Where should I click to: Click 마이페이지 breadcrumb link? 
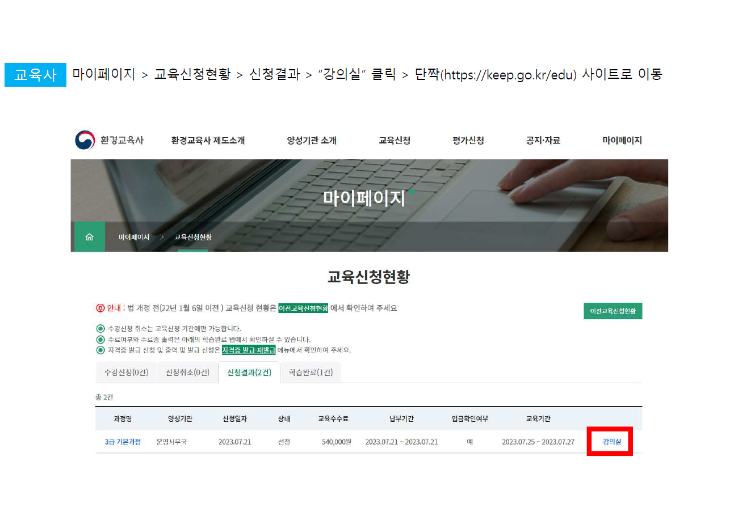pos(134,237)
